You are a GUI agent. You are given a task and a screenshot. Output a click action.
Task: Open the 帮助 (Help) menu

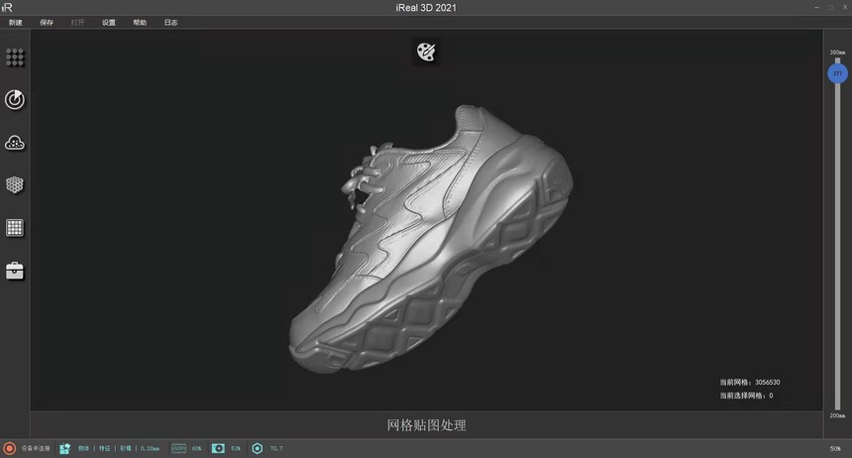[x=140, y=22]
